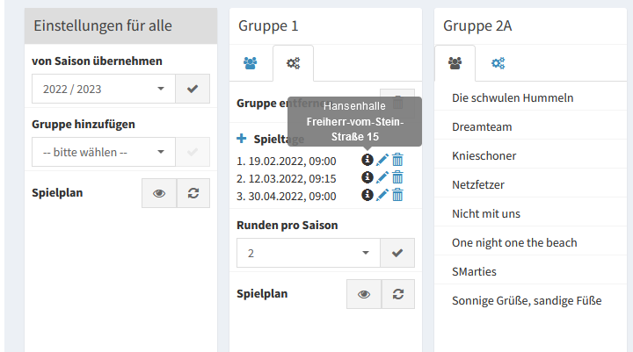Open the settings gears tab in Gruppe 2A
633x352 pixels.
tap(498, 63)
